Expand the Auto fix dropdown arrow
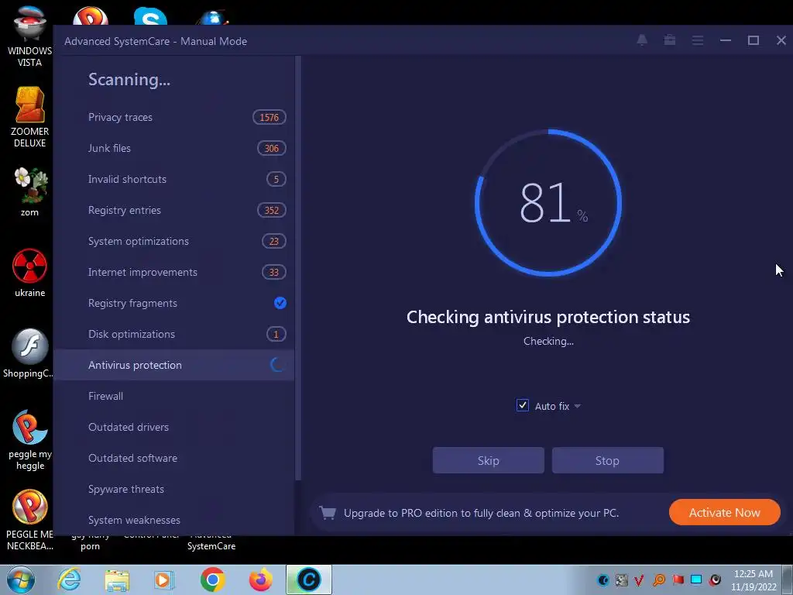 [577, 406]
